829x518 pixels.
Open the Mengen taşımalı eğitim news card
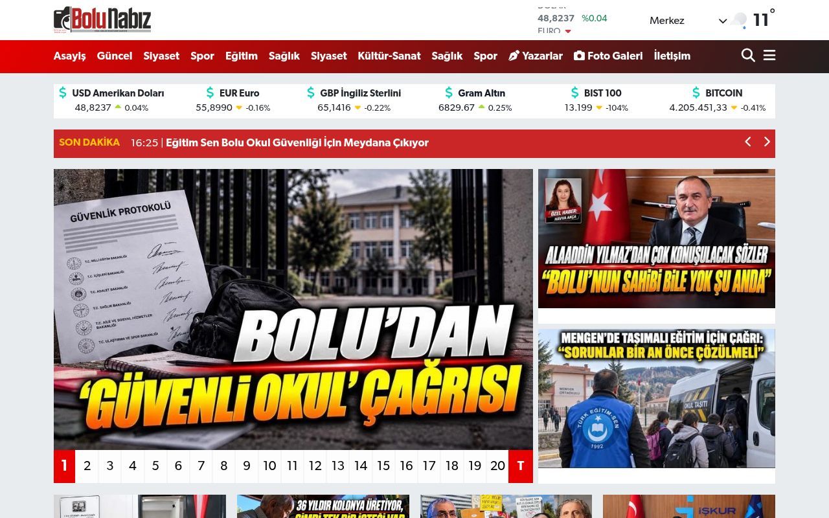click(657, 398)
